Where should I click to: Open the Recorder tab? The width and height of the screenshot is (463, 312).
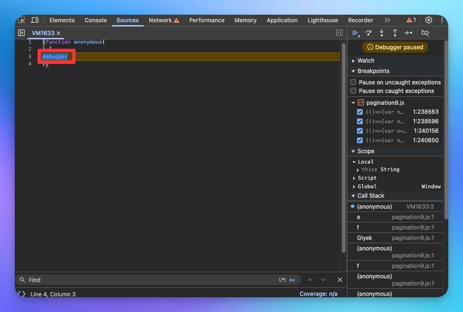[360, 20]
